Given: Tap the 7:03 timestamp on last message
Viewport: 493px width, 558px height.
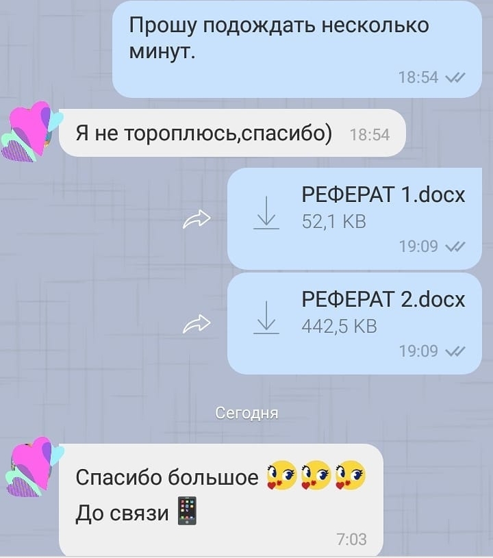Looking at the screenshot, I should [352, 539].
